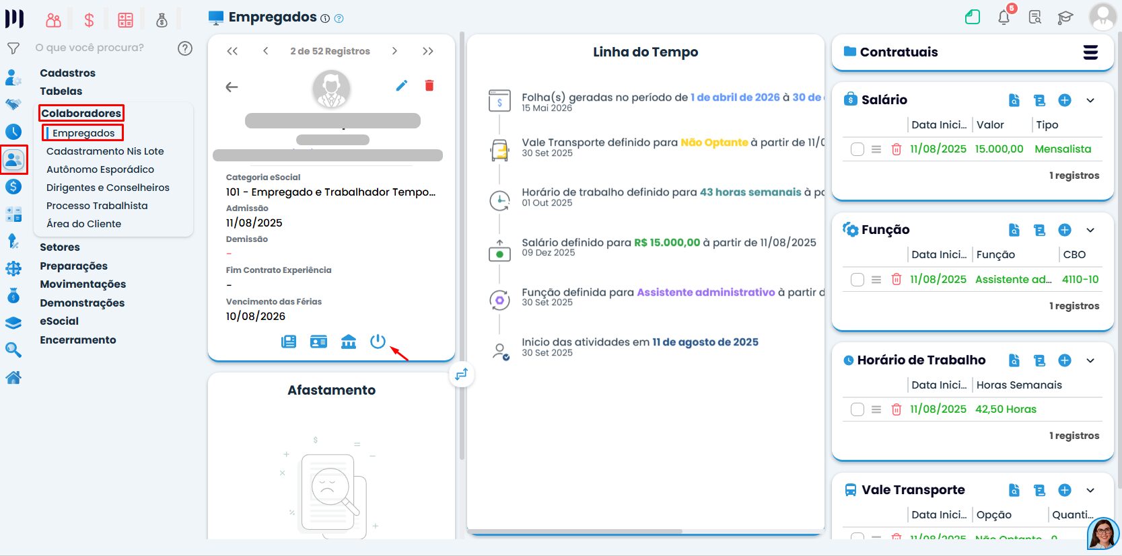Image resolution: width=1122 pixels, height=556 pixels.
Task: Go to next record with single right chevron
Action: 394,51
